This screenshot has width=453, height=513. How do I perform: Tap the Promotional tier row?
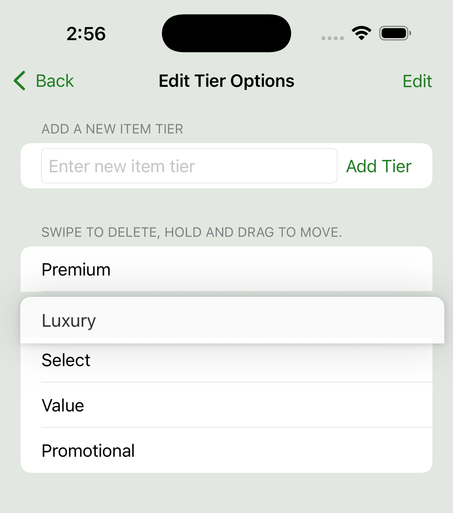(x=226, y=451)
